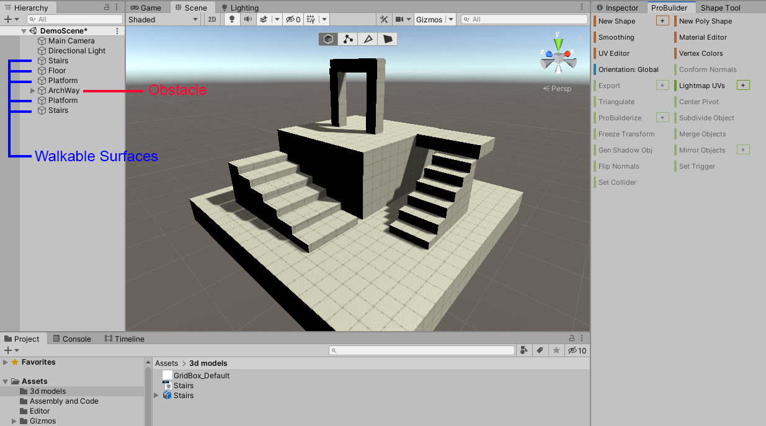Toggle scene lighting with the lightbulb button
This screenshot has height=426, width=766.
click(232, 19)
